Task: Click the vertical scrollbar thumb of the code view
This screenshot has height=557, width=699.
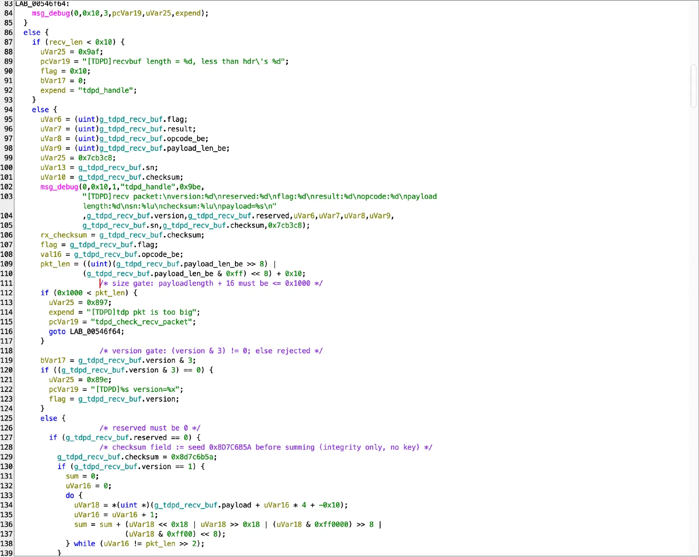Action: (694, 86)
